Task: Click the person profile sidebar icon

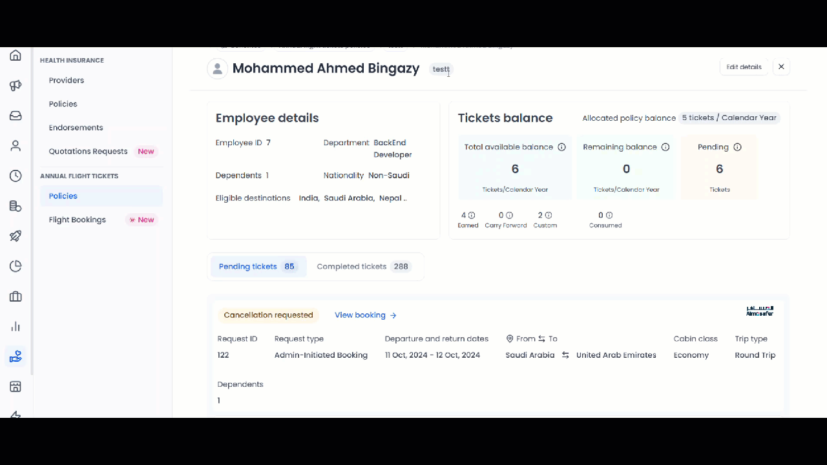Action: [x=16, y=146]
